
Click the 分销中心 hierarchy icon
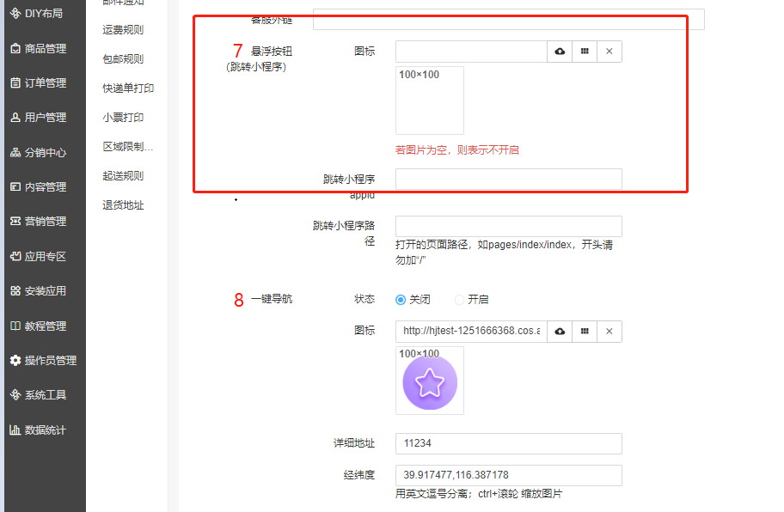click(x=15, y=152)
